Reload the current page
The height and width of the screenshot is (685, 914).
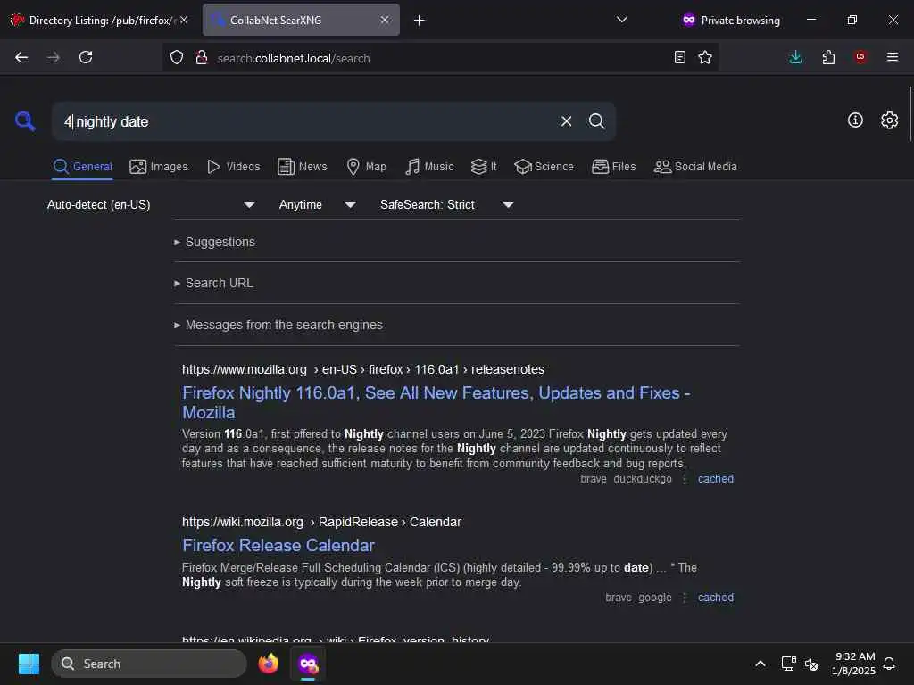(86, 57)
